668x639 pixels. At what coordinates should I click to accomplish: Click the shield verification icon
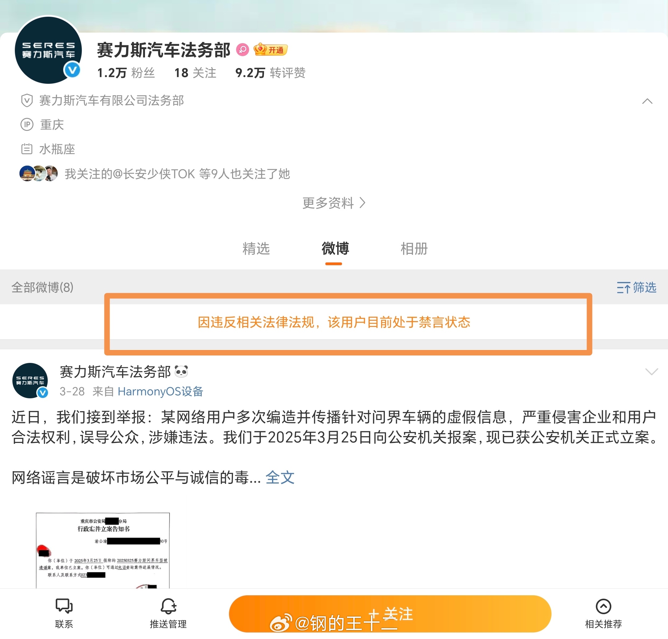[x=27, y=101]
